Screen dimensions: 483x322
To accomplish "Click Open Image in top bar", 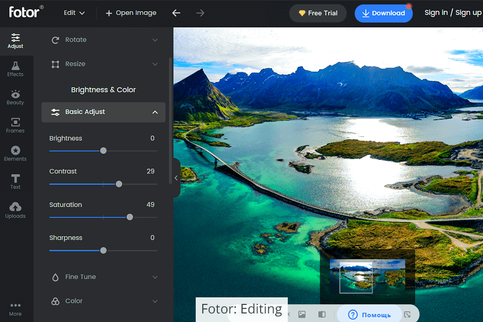I will (x=131, y=13).
